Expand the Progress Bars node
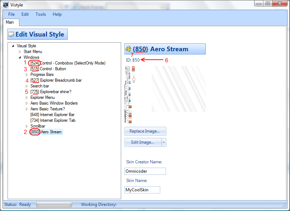Viewport: 290px width, 211px height. point(27,75)
